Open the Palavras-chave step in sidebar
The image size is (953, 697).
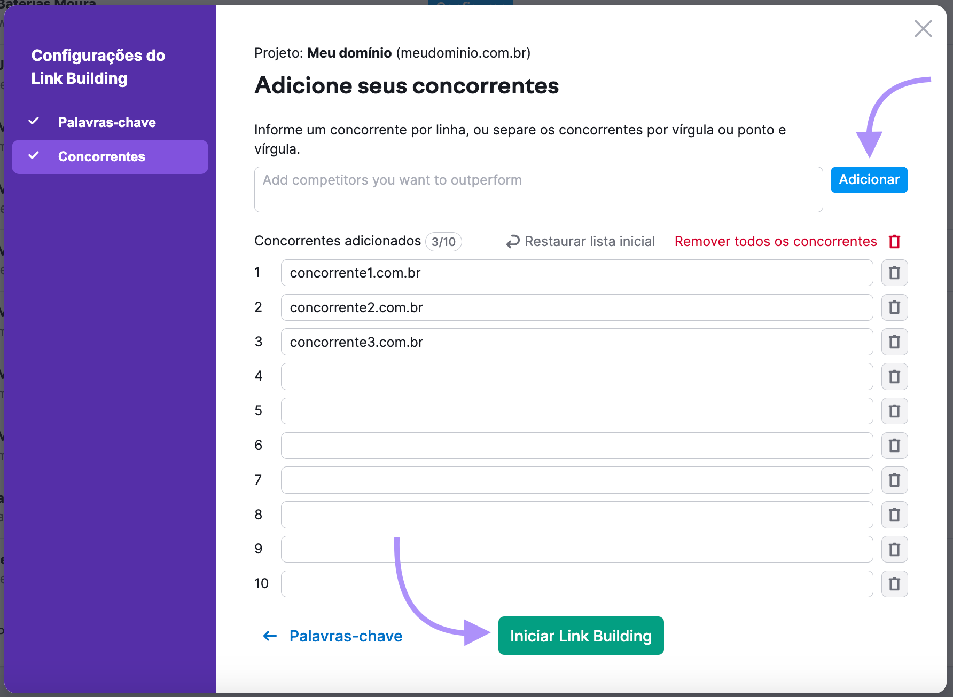(110, 122)
